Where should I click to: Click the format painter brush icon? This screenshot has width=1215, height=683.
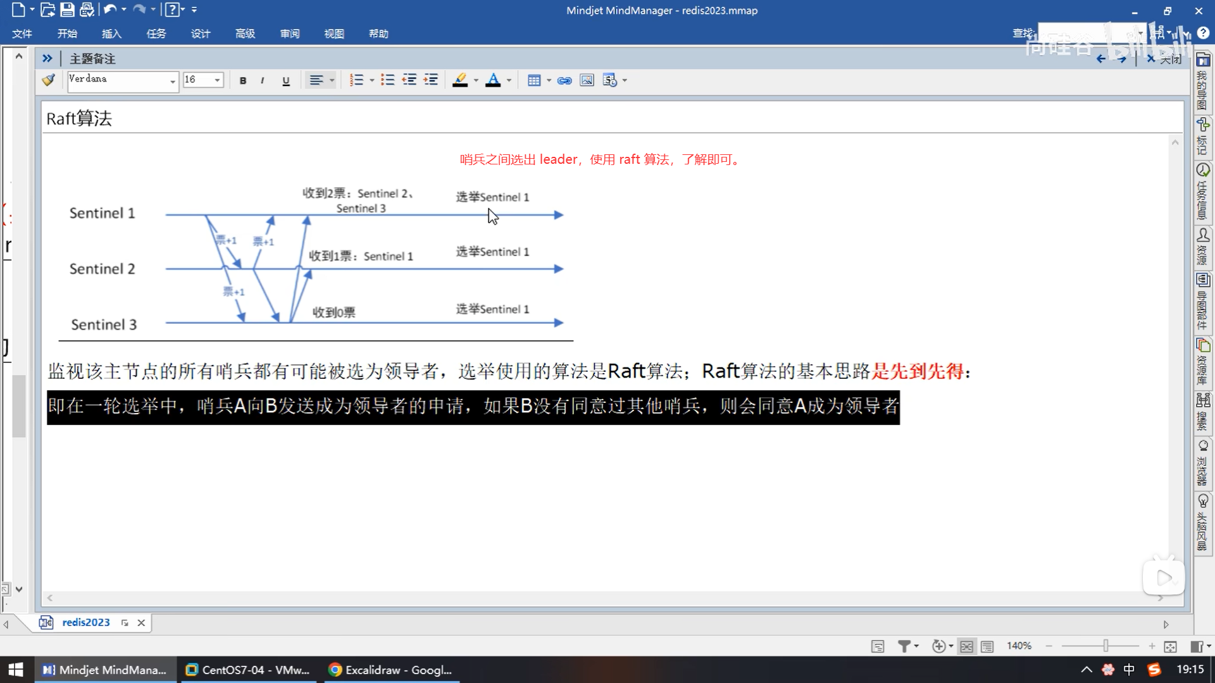tap(49, 80)
